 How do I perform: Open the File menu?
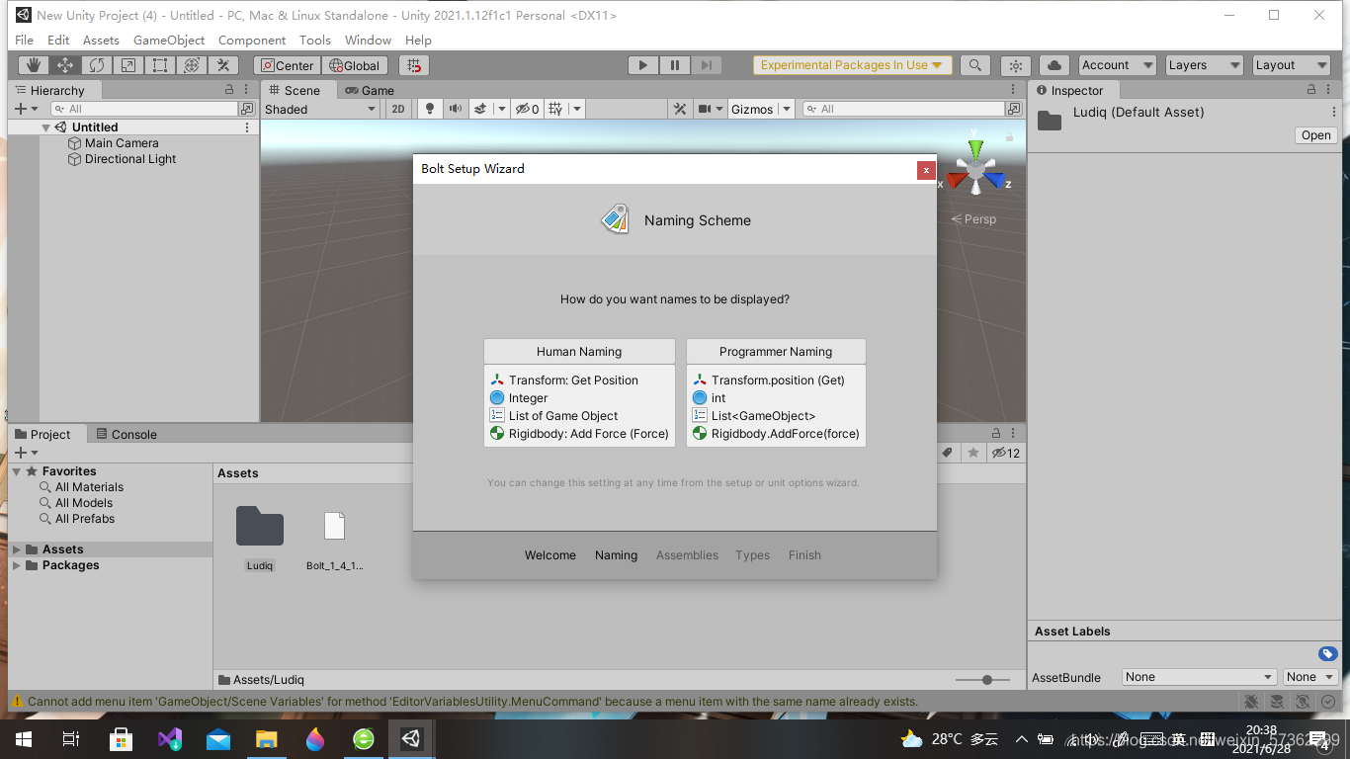[x=25, y=41]
